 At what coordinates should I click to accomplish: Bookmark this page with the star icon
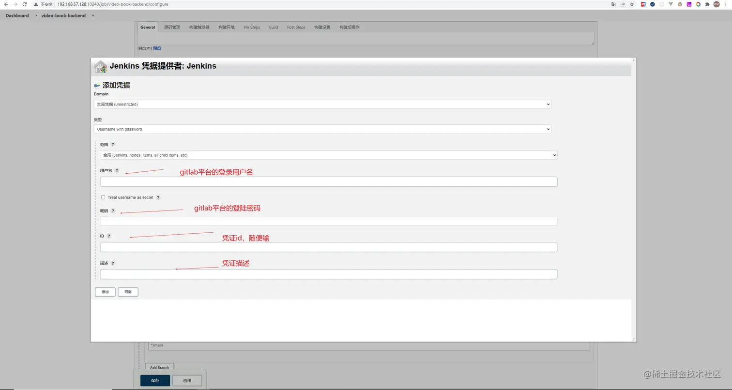click(632, 4)
